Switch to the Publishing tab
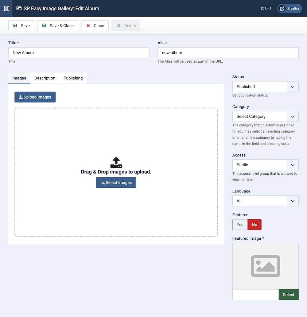This screenshot has width=307, height=317. pyautogui.click(x=73, y=78)
